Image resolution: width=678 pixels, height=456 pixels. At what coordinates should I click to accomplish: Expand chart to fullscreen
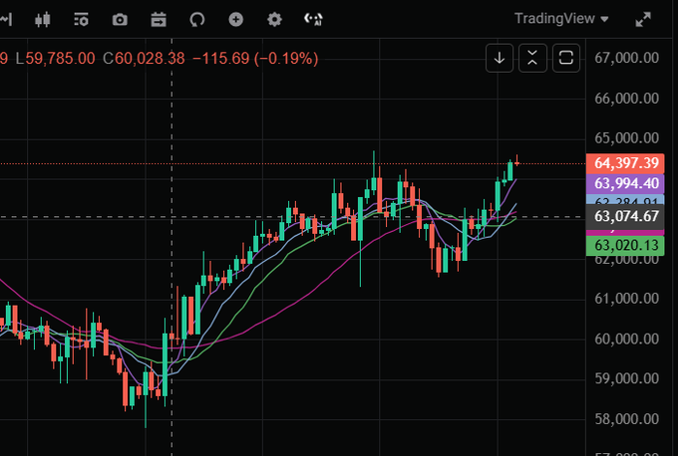(643, 20)
